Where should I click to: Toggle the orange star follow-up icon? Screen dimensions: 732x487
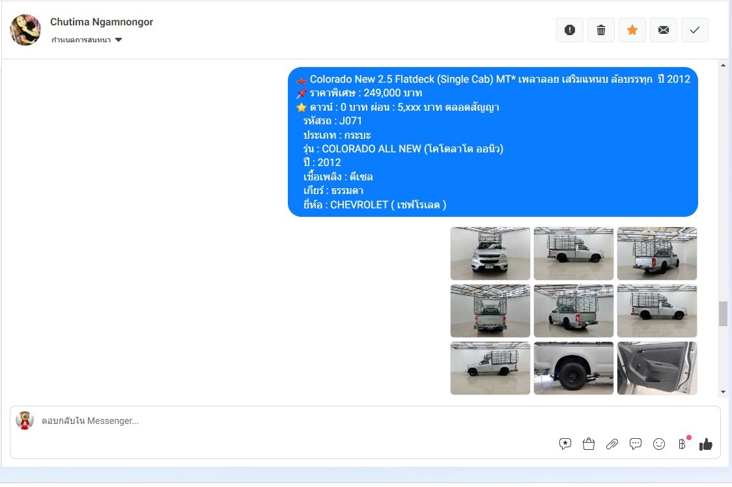pos(632,30)
